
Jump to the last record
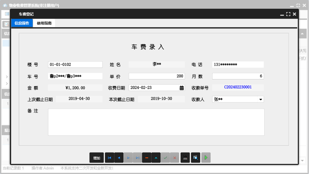click(137, 158)
